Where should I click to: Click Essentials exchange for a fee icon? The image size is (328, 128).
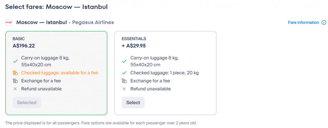(x=124, y=81)
